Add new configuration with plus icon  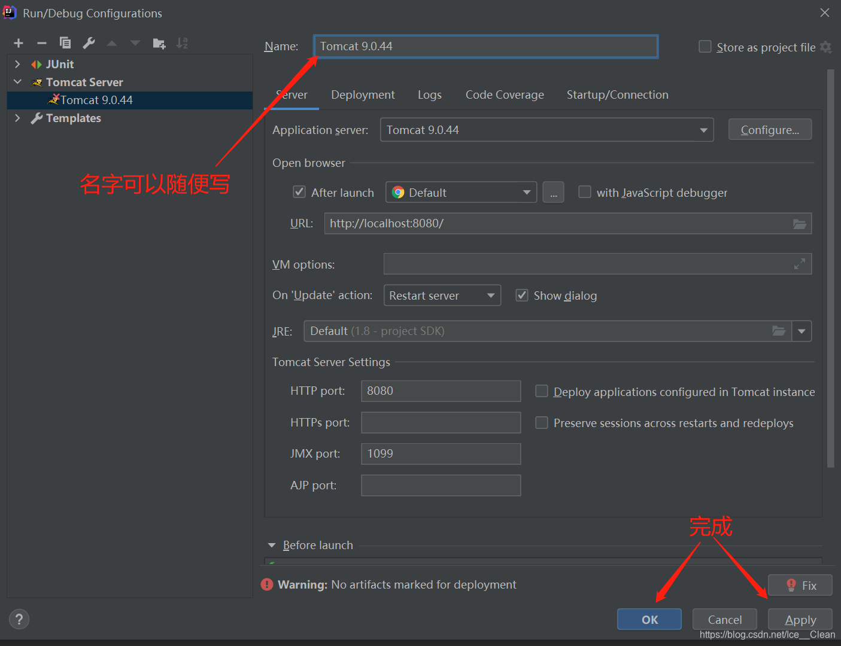(19, 43)
